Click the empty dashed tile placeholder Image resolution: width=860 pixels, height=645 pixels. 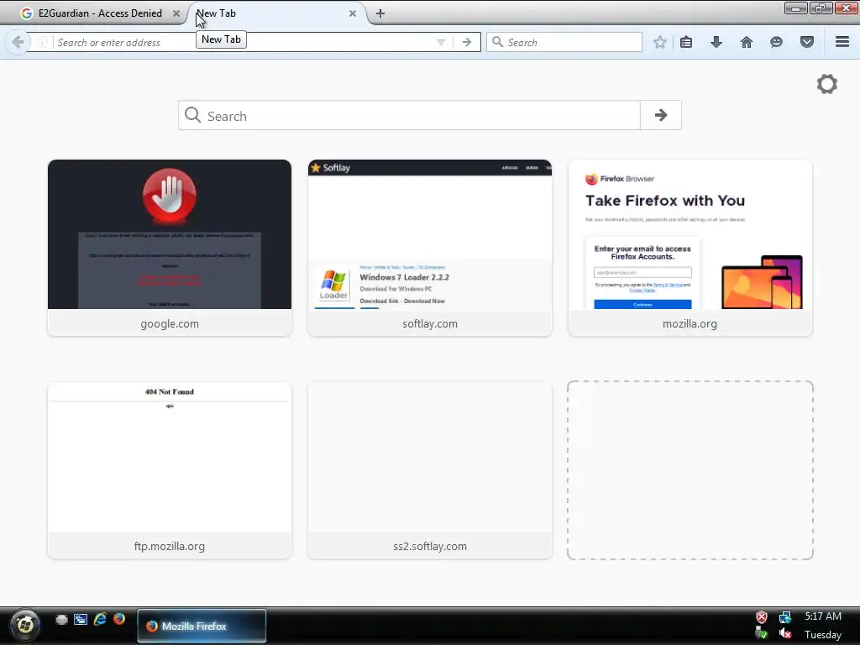point(690,470)
